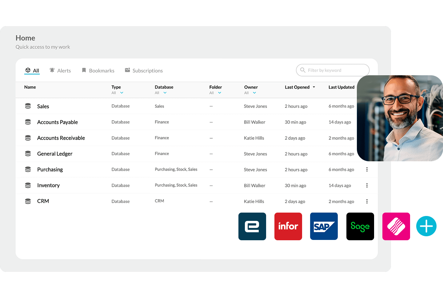Switch to the Subscriptions tab
The height and width of the screenshot is (298, 443).
coord(144,71)
